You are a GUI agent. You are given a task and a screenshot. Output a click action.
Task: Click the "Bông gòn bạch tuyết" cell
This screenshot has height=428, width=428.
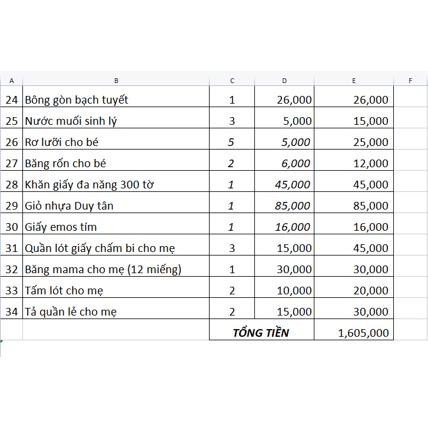pyautogui.click(x=77, y=99)
